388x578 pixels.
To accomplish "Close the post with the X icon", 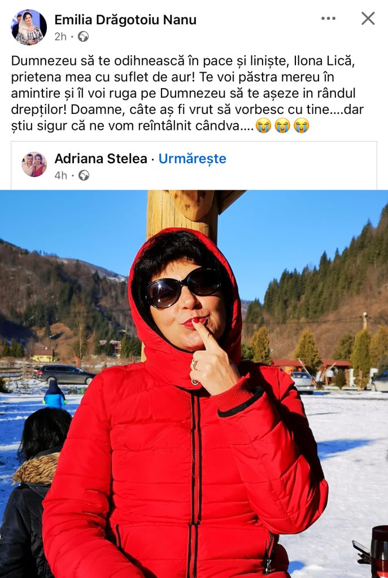I will click(x=368, y=19).
